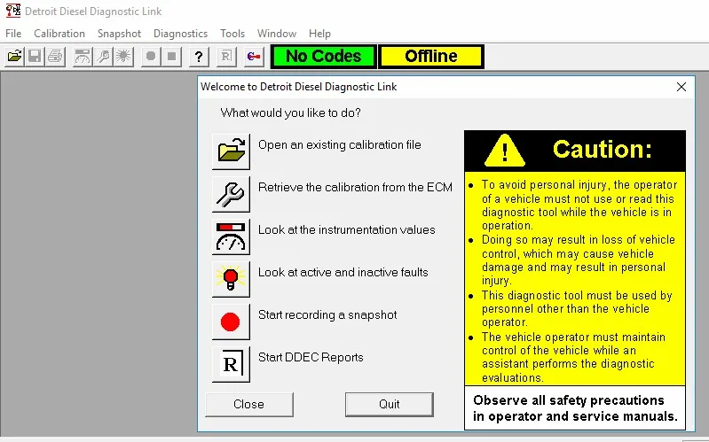The height and width of the screenshot is (442, 709).
Task: Click the instrumentation values gauge icon
Action: pyautogui.click(x=231, y=237)
